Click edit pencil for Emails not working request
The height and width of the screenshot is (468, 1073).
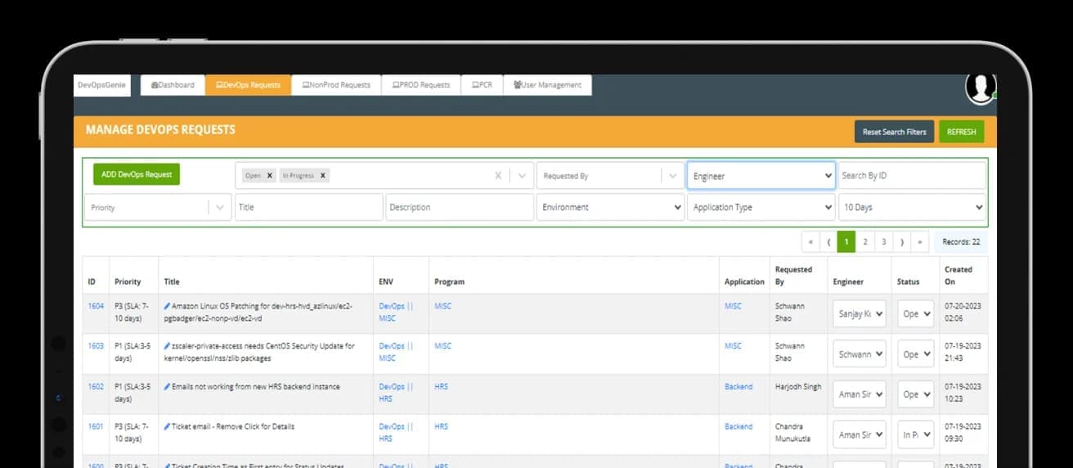pyautogui.click(x=167, y=387)
